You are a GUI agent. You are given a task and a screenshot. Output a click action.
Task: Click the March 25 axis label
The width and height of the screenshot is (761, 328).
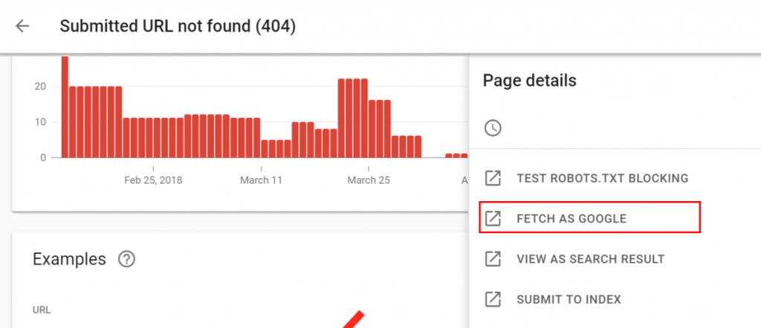click(369, 180)
